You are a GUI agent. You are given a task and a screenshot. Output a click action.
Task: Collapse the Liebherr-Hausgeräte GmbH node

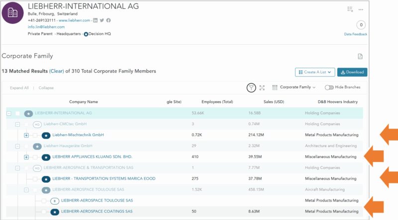[x=17, y=146]
